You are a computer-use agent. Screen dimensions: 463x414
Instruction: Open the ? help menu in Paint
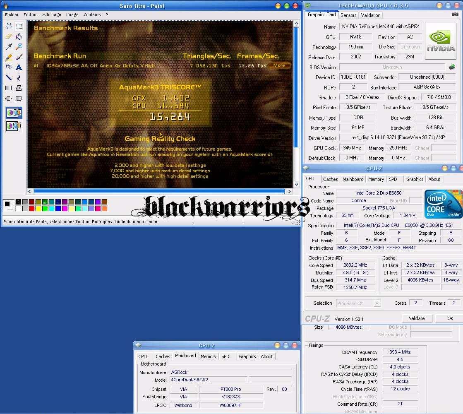[x=107, y=14]
